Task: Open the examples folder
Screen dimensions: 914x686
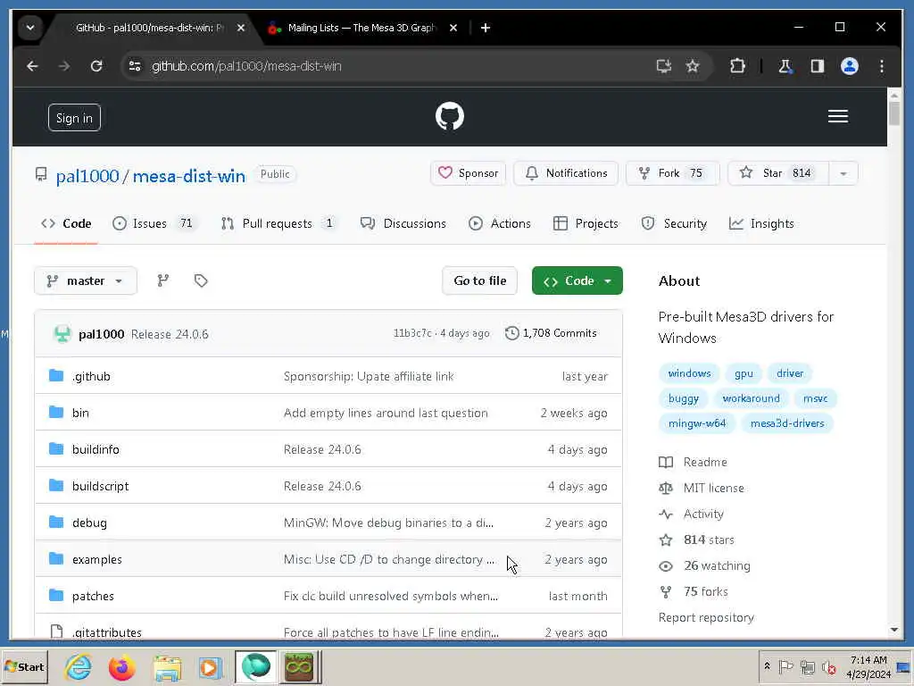Action: 96,559
